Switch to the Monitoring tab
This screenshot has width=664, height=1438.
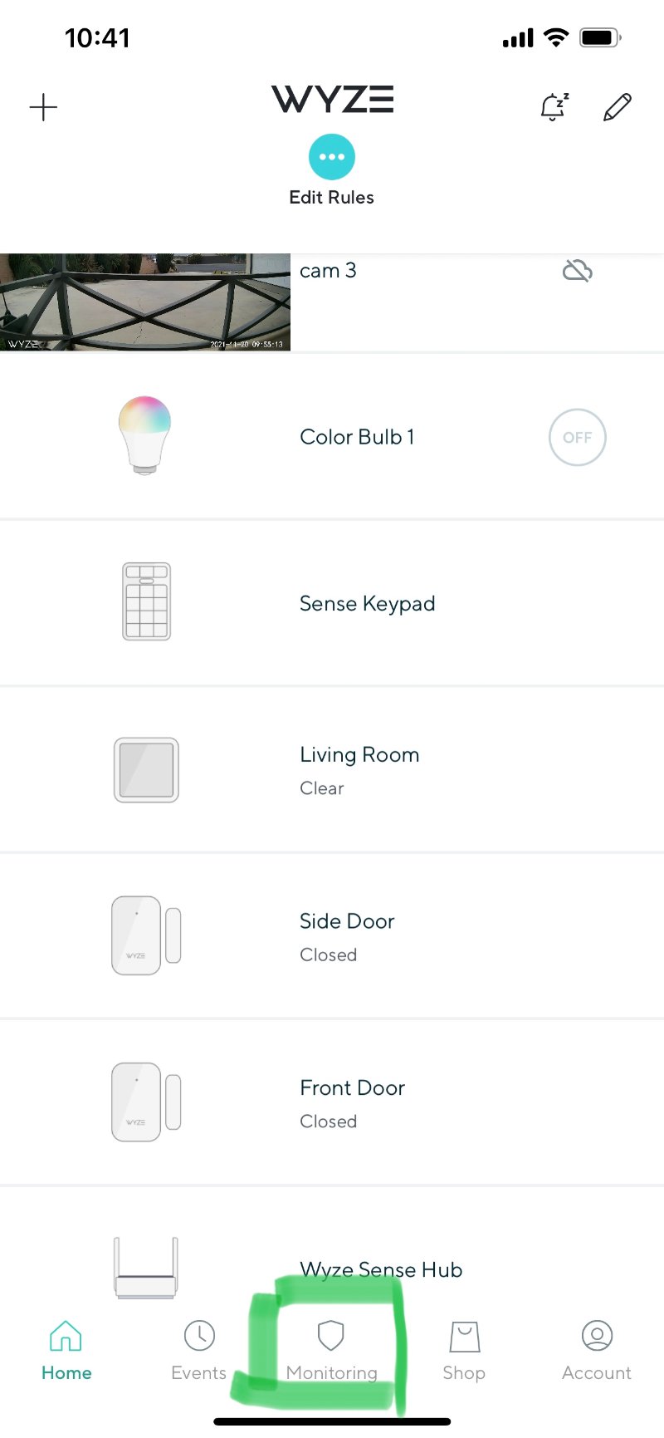click(332, 1352)
